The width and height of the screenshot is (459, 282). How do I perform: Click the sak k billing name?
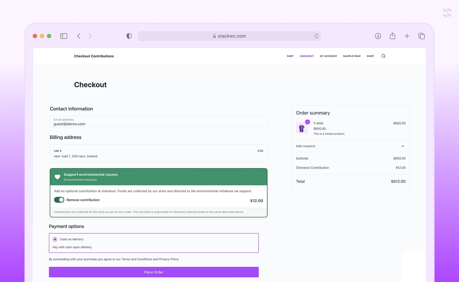click(58, 151)
